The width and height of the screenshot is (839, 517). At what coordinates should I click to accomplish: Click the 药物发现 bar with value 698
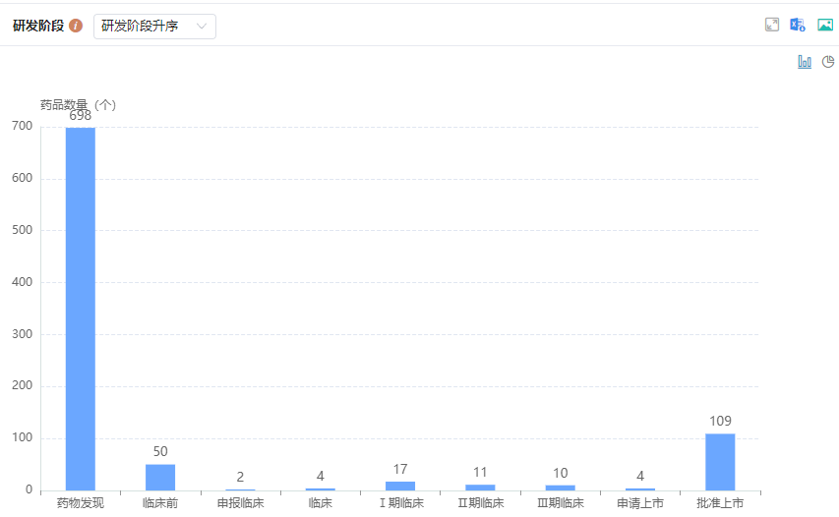pos(81,308)
